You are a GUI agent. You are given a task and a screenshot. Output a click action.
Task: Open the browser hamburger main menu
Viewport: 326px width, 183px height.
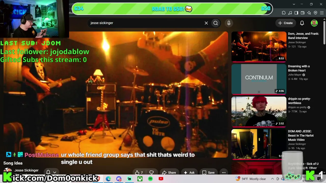pyautogui.click(x=322, y=13)
